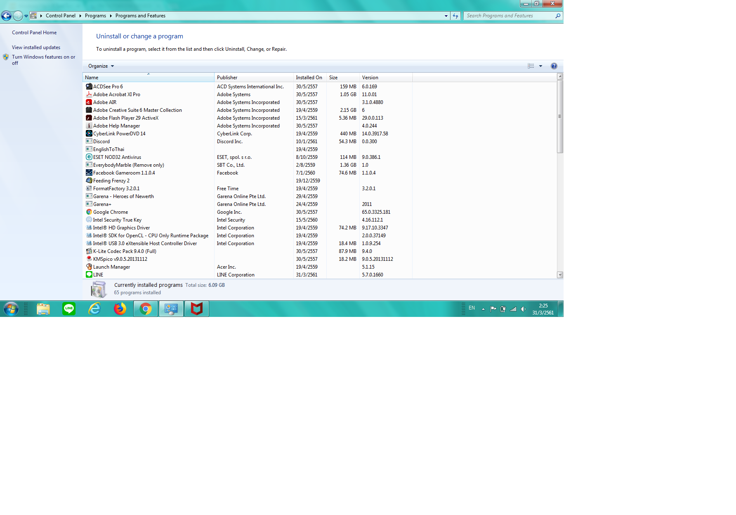Viewport: 736px width, 515px height.
Task: Click the Intel HD Graphics Driver icon
Action: click(89, 227)
